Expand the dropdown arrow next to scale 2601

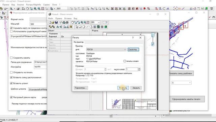54,8
